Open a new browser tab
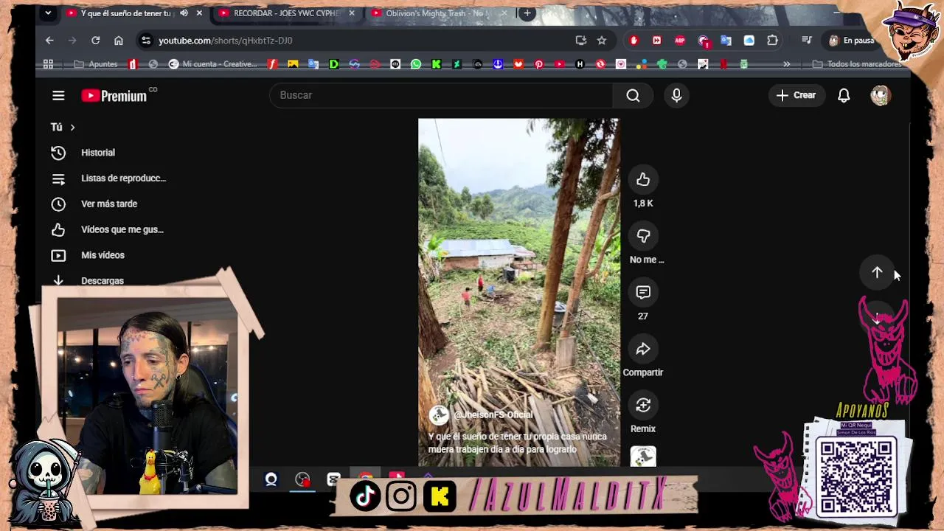Screen dimensions: 944x531 coord(527,13)
